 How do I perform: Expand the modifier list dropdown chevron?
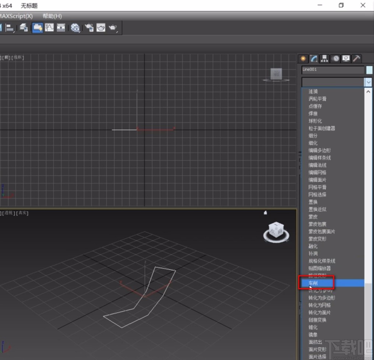[x=369, y=82]
